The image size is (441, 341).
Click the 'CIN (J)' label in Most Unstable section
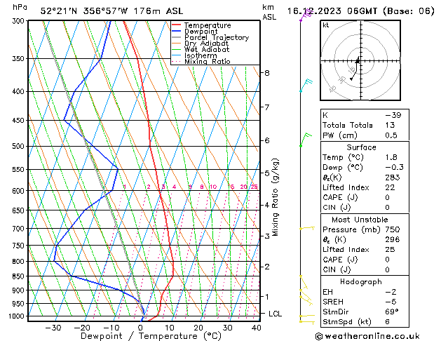337,269
